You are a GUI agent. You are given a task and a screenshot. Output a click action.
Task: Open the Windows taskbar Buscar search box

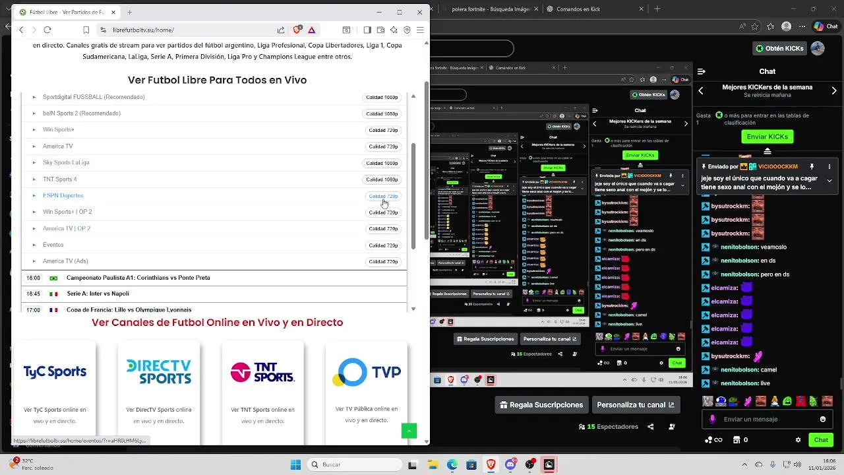[355, 464]
